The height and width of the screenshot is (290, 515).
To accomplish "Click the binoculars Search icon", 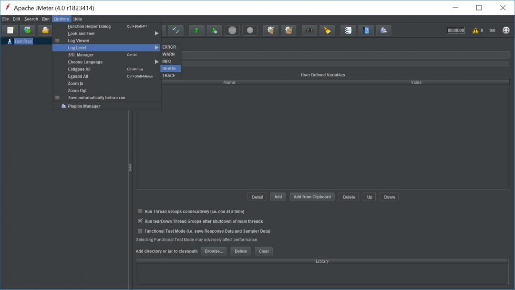I will coord(310,31).
